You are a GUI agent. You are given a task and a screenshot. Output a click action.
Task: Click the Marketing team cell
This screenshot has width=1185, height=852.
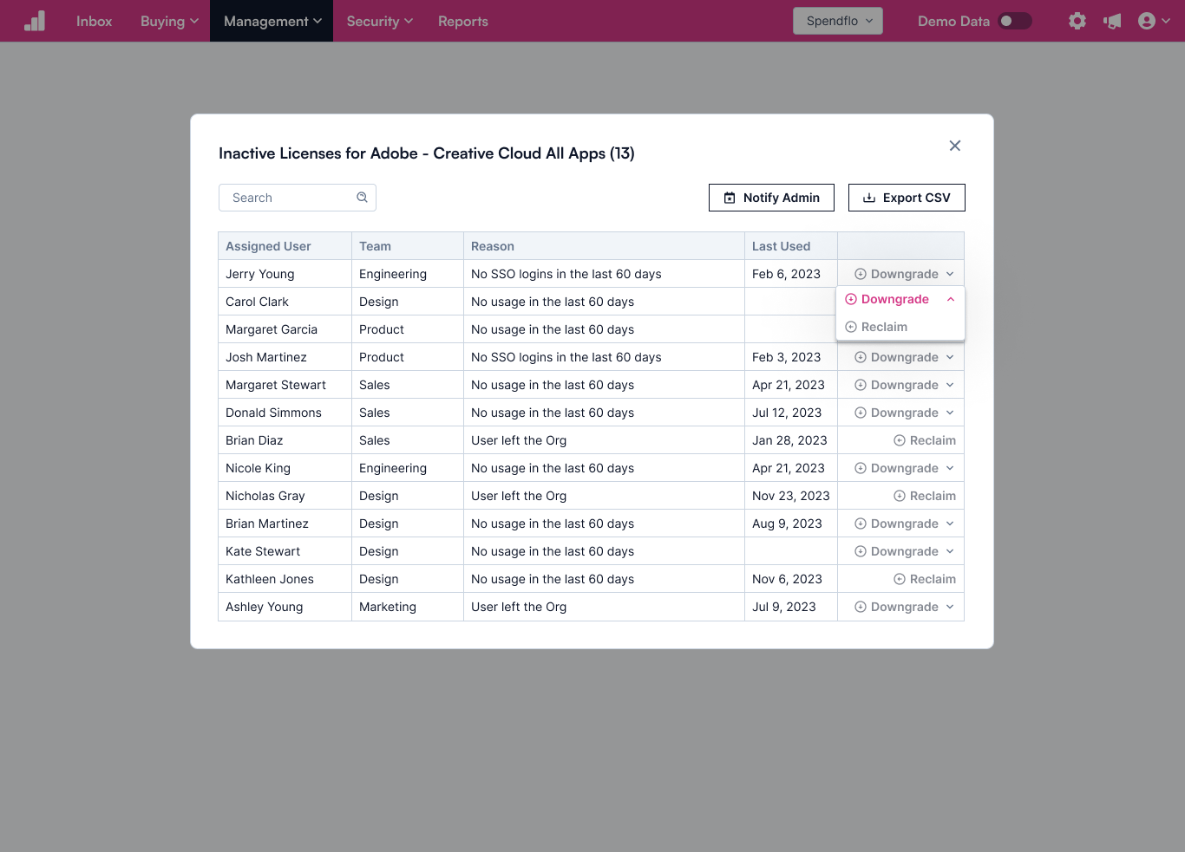click(x=408, y=607)
